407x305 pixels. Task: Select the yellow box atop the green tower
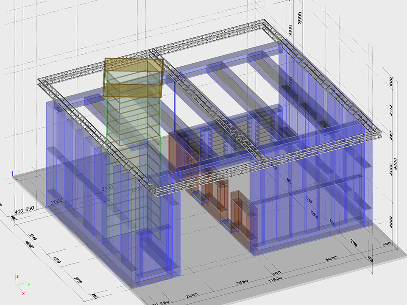134,77
